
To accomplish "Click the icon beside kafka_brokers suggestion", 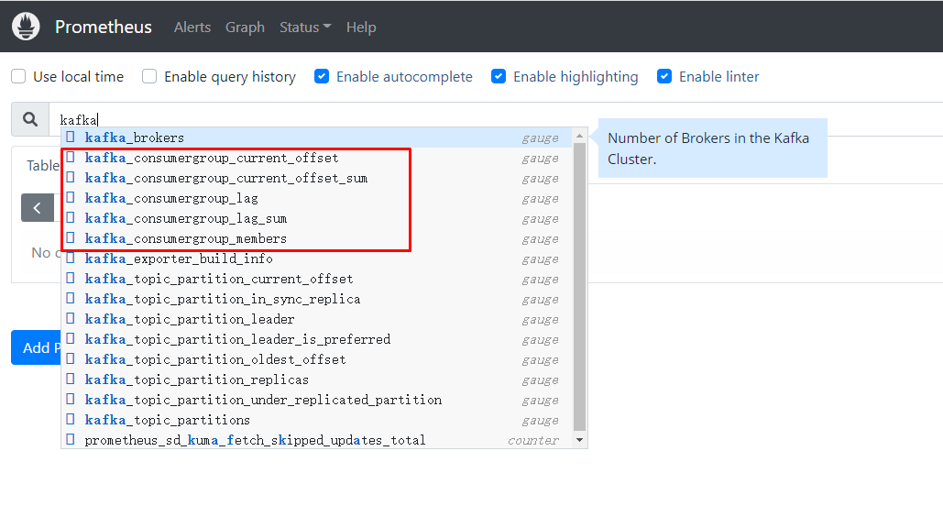I will click(x=71, y=137).
